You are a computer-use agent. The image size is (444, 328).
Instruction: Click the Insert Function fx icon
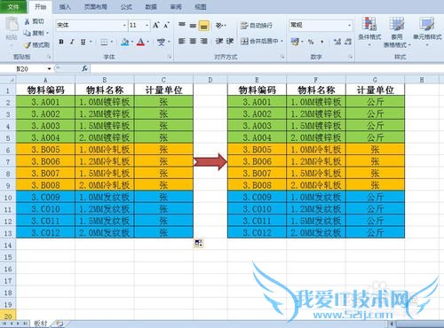point(84,69)
